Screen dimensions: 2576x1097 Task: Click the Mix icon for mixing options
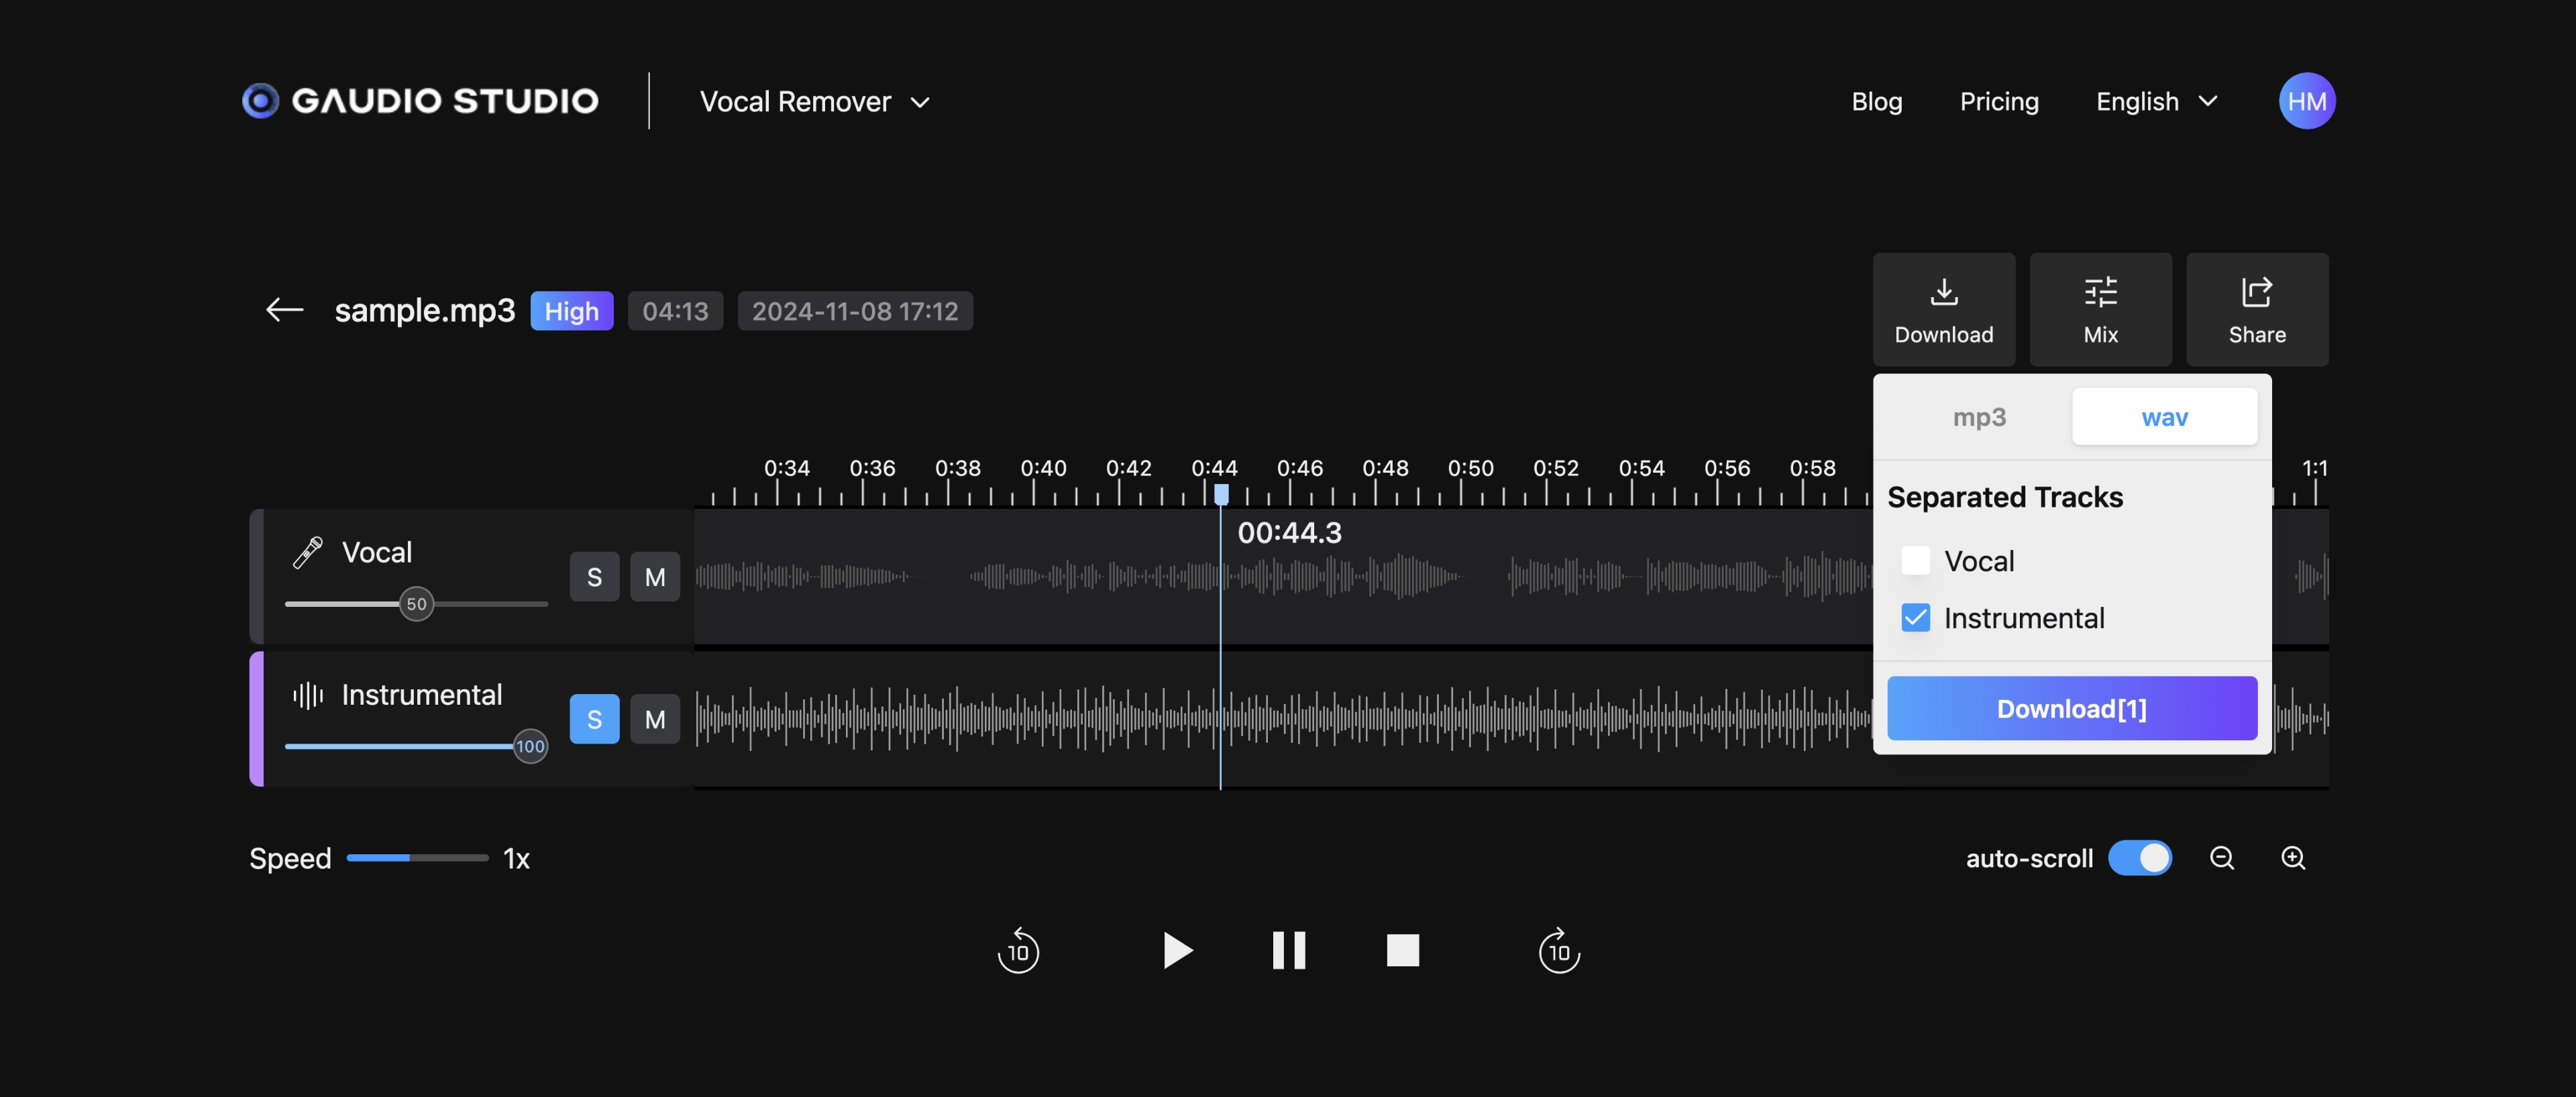coord(2100,308)
